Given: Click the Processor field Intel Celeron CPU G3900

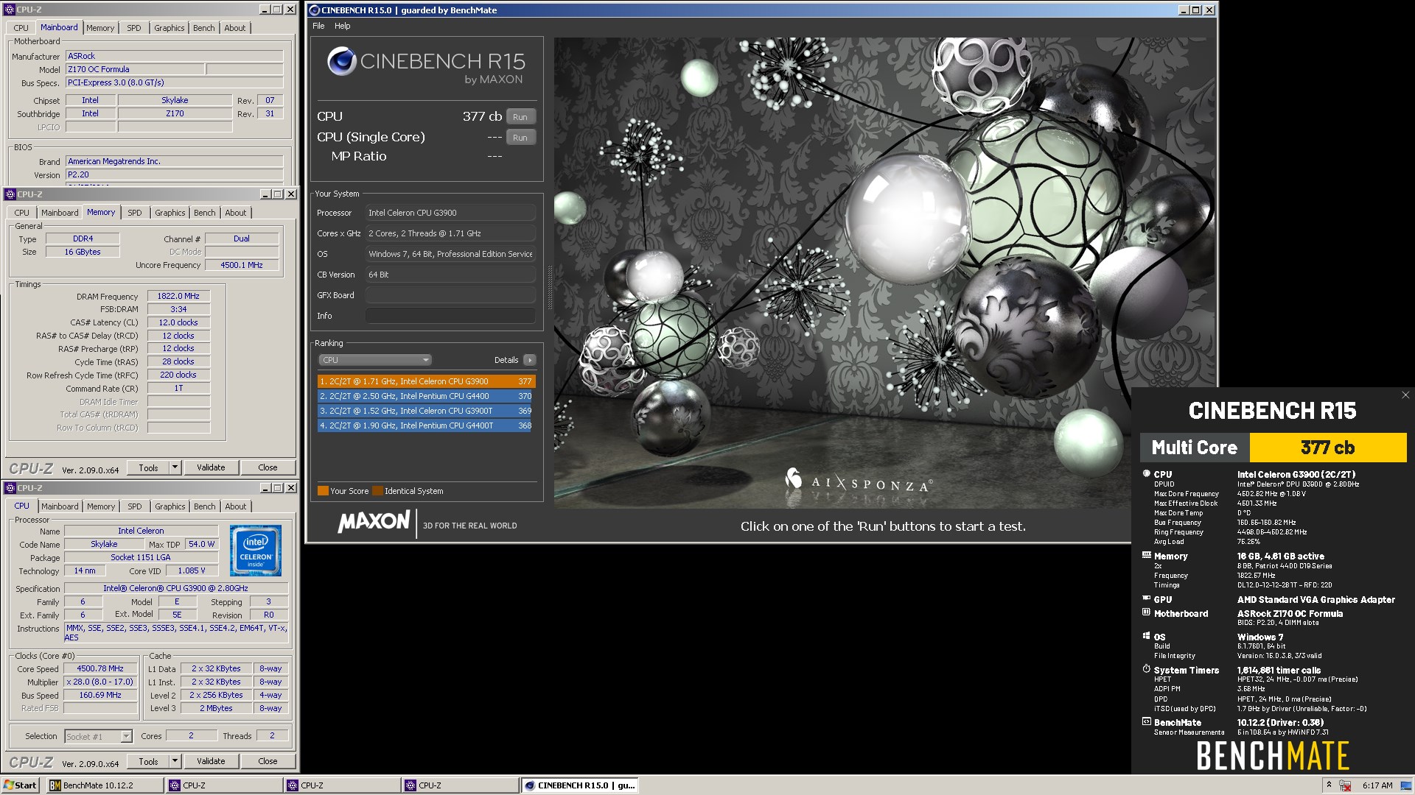Looking at the screenshot, I should click(x=450, y=213).
